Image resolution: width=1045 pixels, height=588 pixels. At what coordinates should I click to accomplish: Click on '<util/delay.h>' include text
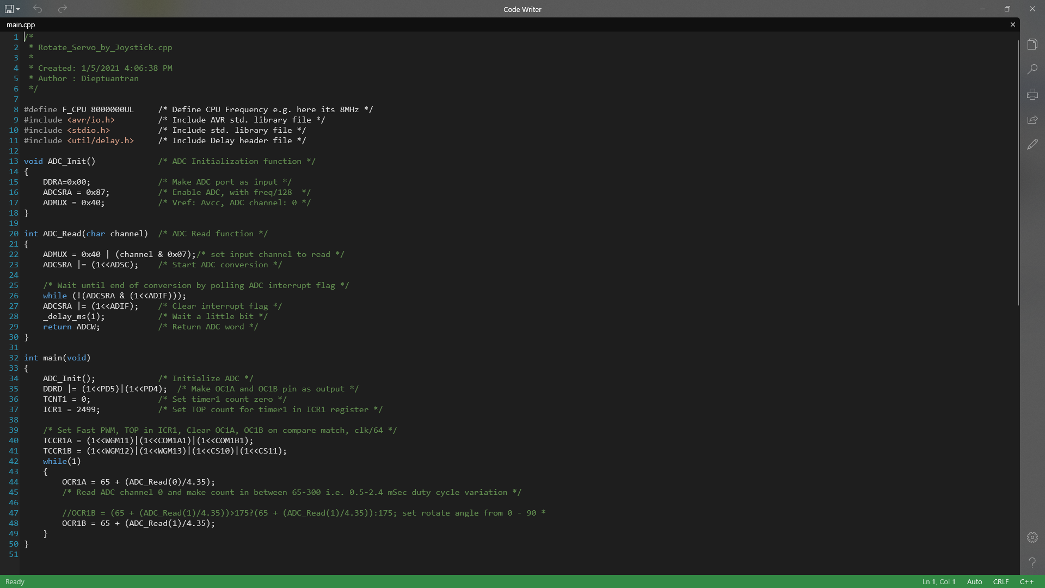pos(101,140)
